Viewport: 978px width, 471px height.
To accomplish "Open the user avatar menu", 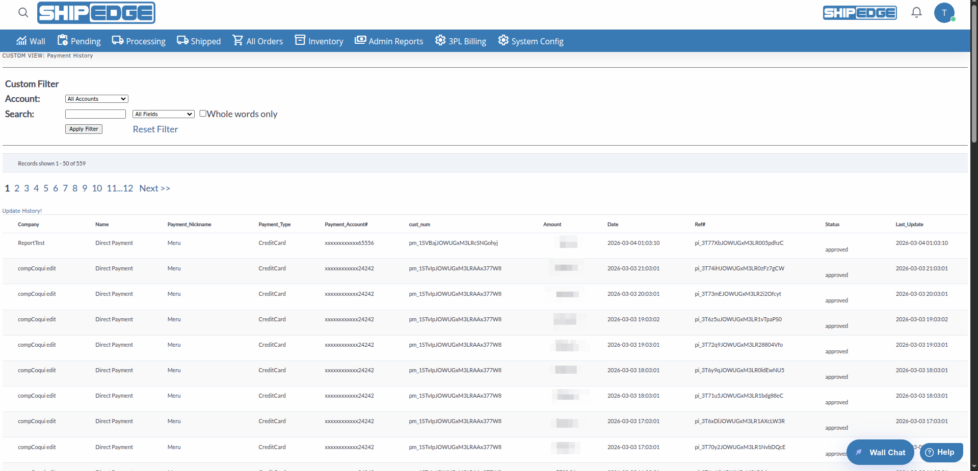I will pos(944,13).
